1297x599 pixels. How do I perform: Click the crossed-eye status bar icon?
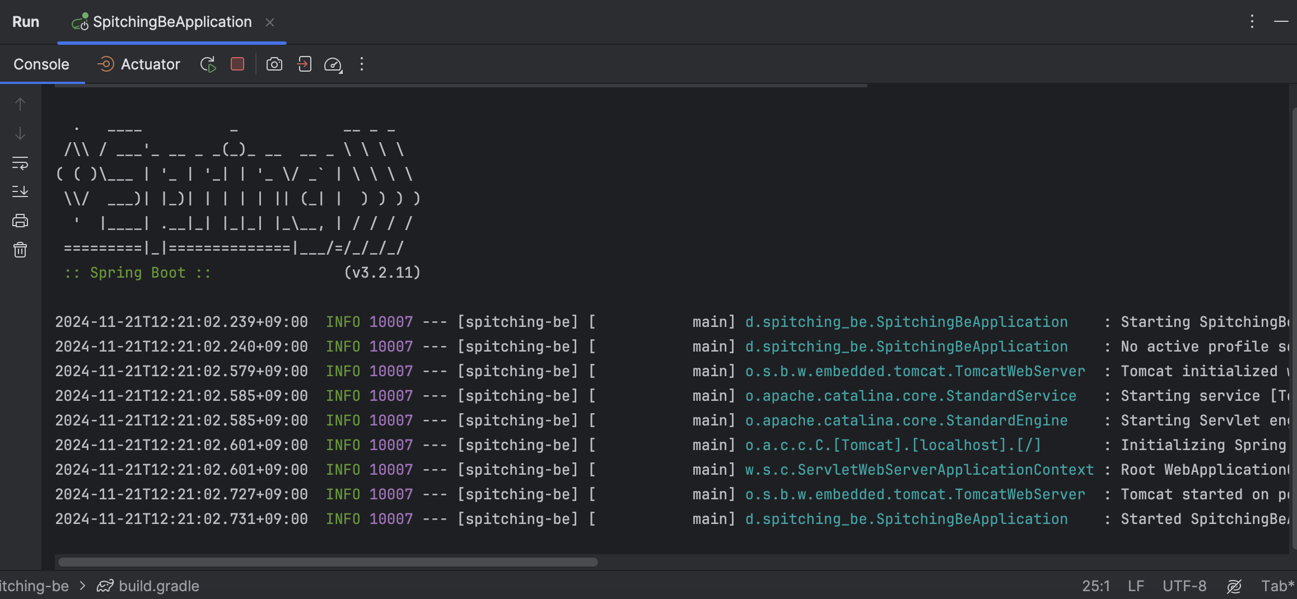1234,586
